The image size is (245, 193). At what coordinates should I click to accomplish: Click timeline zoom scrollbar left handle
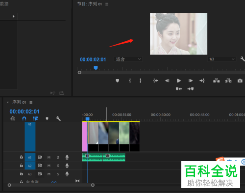pyautogui.click(x=9, y=185)
